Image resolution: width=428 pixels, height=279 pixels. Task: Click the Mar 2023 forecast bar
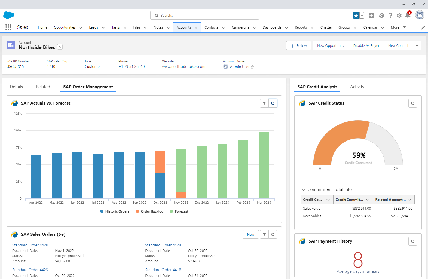click(264, 165)
